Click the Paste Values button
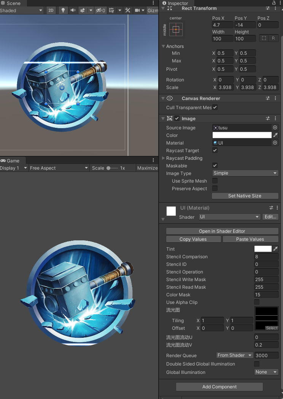Image resolution: width=283 pixels, height=399 pixels. click(x=250, y=239)
